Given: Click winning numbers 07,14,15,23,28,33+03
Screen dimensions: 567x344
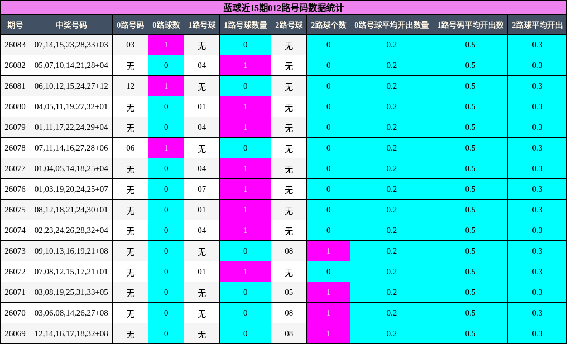Looking at the screenshot, I should click(x=71, y=45).
